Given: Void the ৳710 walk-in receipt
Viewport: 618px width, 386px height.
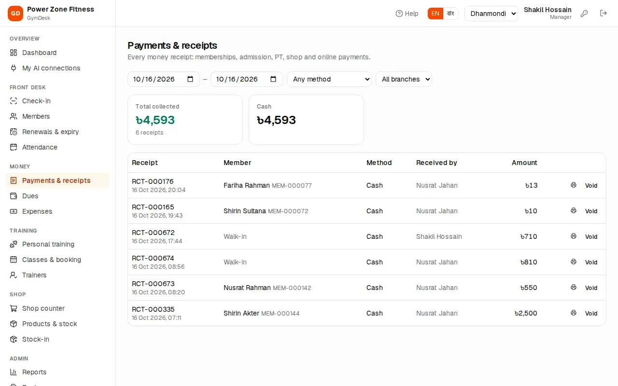Looking at the screenshot, I should pyautogui.click(x=591, y=236).
